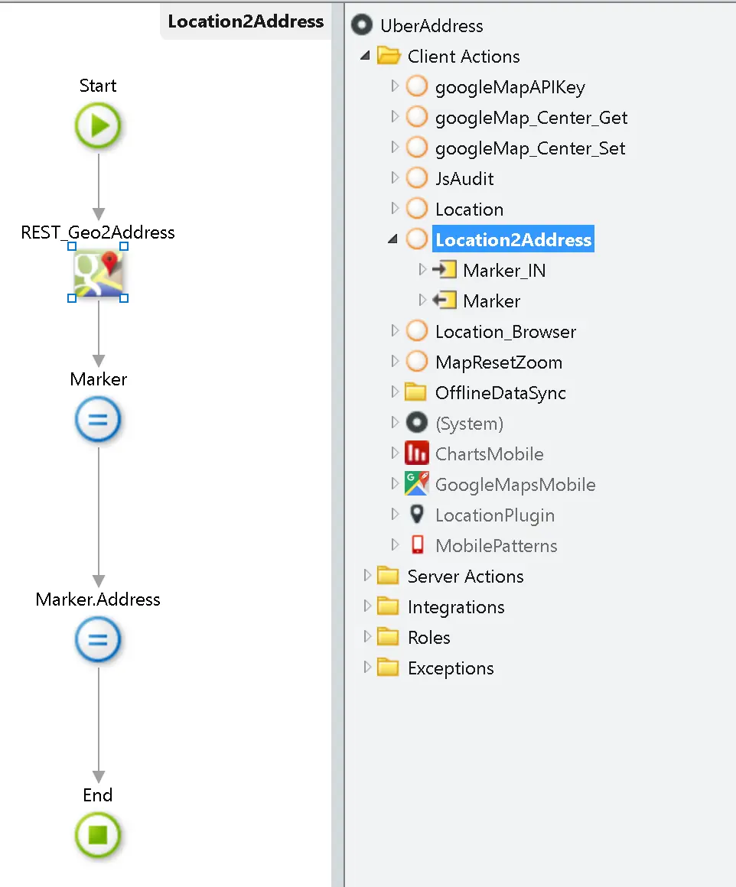Click the UberAddress root node
This screenshot has width=736, height=887.
click(432, 25)
